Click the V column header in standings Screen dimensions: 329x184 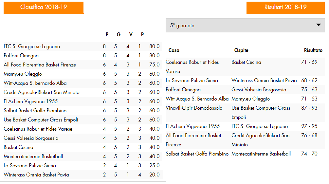click(x=131, y=34)
